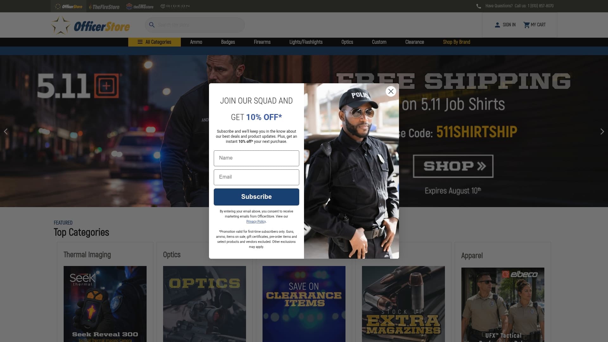This screenshot has height=342, width=608.
Task: Open Elbeco Apparel category image
Action: point(503,305)
